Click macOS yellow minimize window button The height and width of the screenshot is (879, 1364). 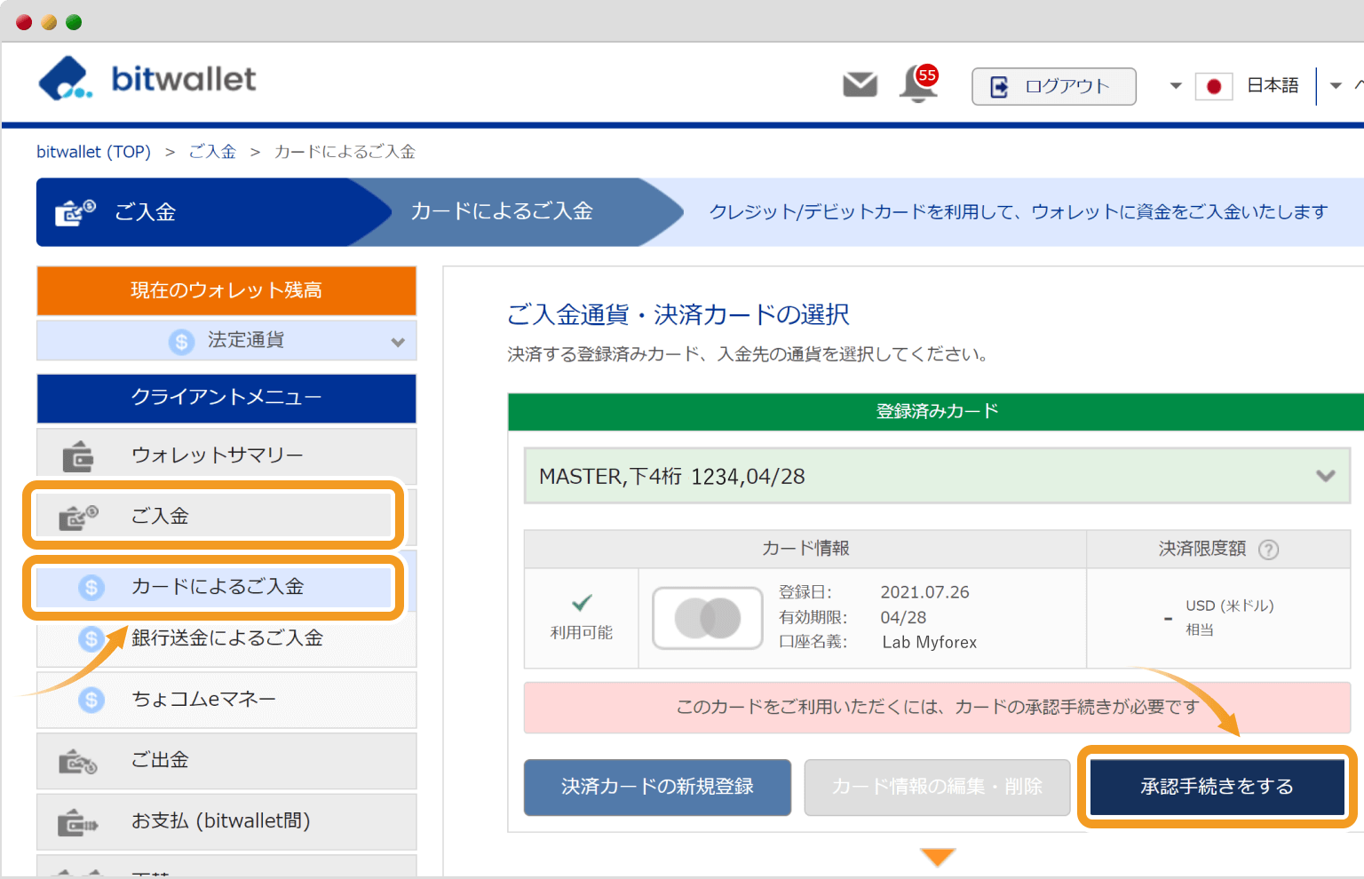tap(49, 22)
